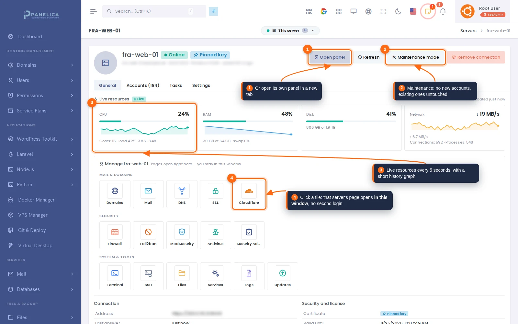Viewport: 518px width, 324px height.
Task: Open the notifications bell
Action: (443, 11)
